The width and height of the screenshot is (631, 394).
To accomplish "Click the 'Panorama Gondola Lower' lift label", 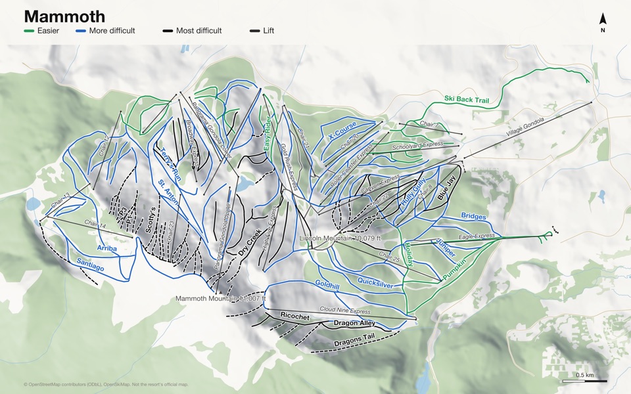I will [x=211, y=129].
